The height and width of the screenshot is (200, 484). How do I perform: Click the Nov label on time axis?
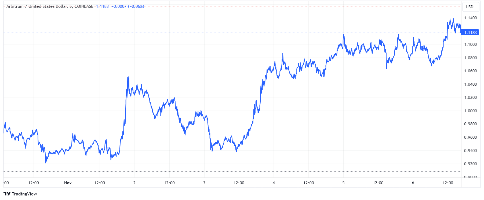coord(68,183)
